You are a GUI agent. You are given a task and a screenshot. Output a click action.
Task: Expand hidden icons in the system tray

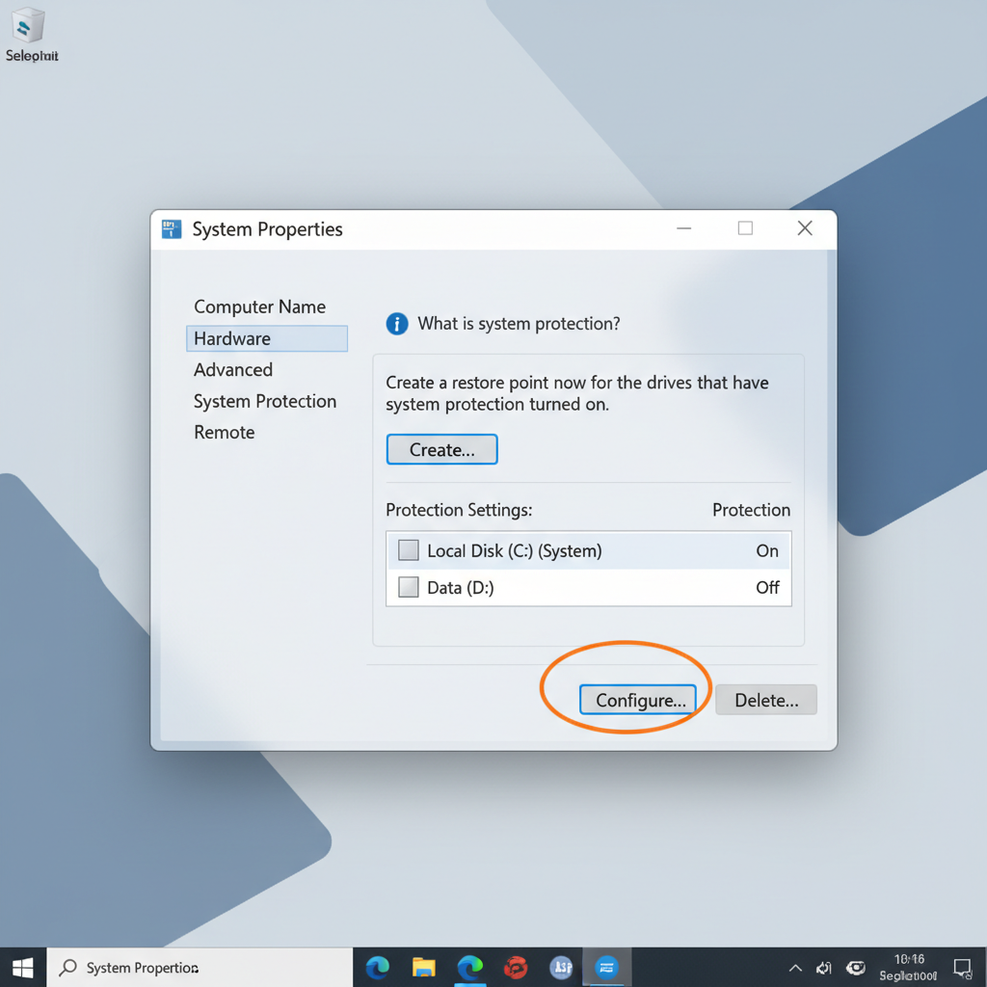[x=795, y=968]
